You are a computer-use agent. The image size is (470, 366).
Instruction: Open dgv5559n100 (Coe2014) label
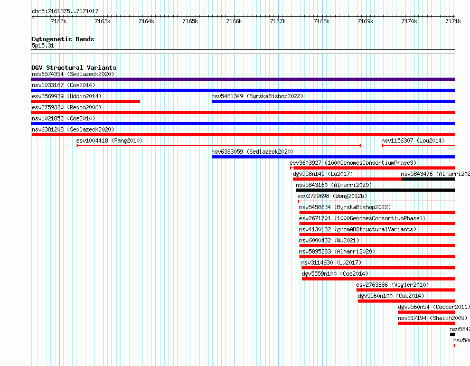point(335,274)
